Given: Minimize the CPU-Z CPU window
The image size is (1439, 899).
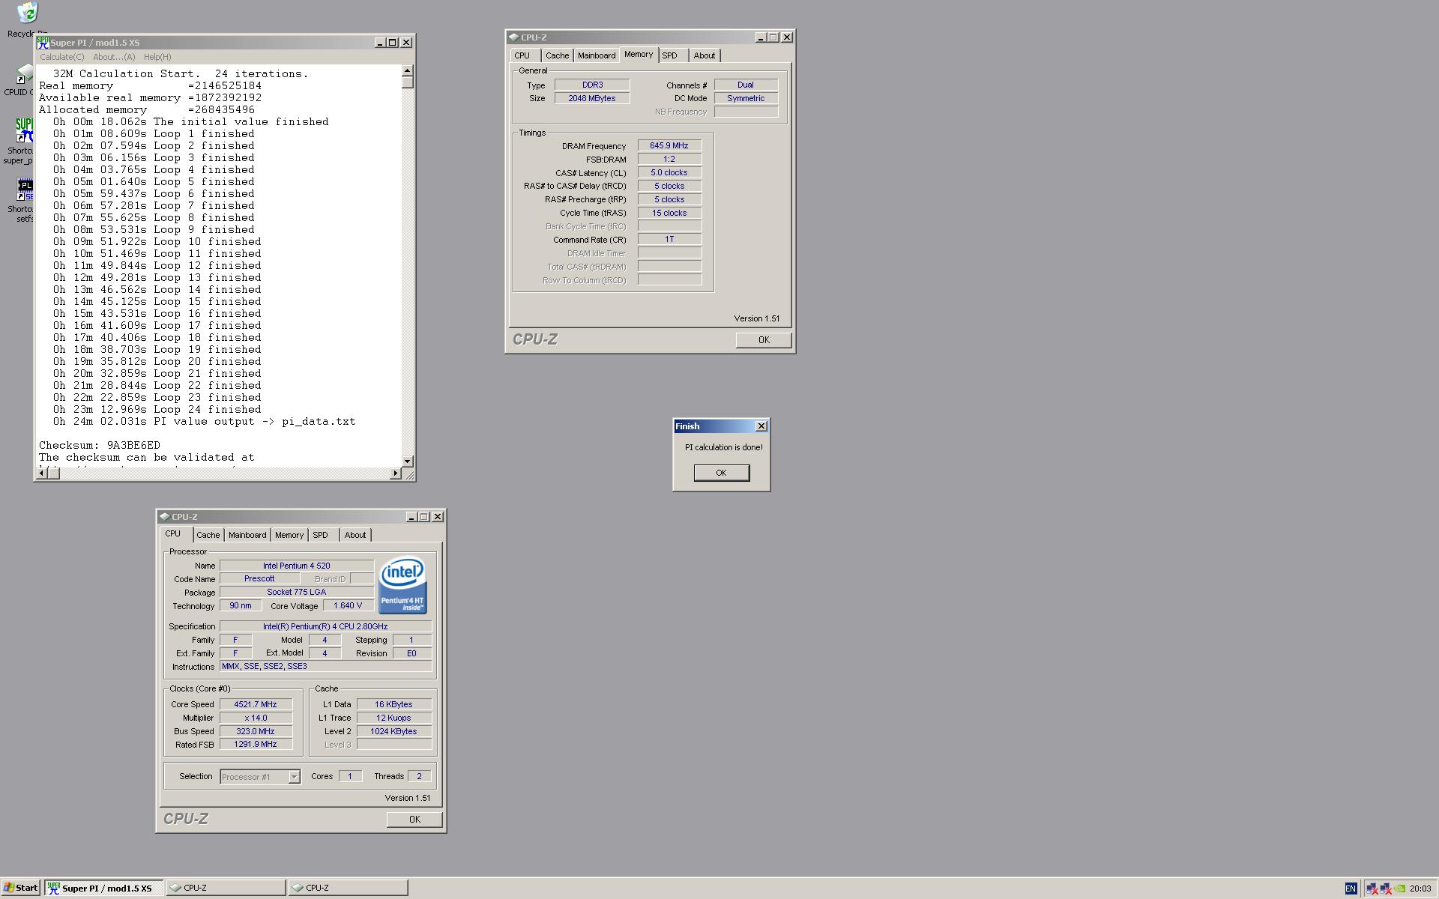Looking at the screenshot, I should click(x=411, y=517).
